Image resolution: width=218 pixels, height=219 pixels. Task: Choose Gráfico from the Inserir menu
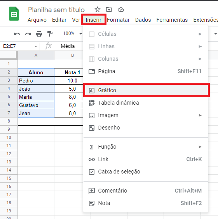(146, 90)
